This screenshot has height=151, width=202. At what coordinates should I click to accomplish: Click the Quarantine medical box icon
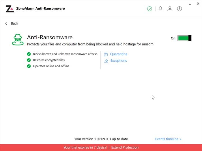coord(106,54)
